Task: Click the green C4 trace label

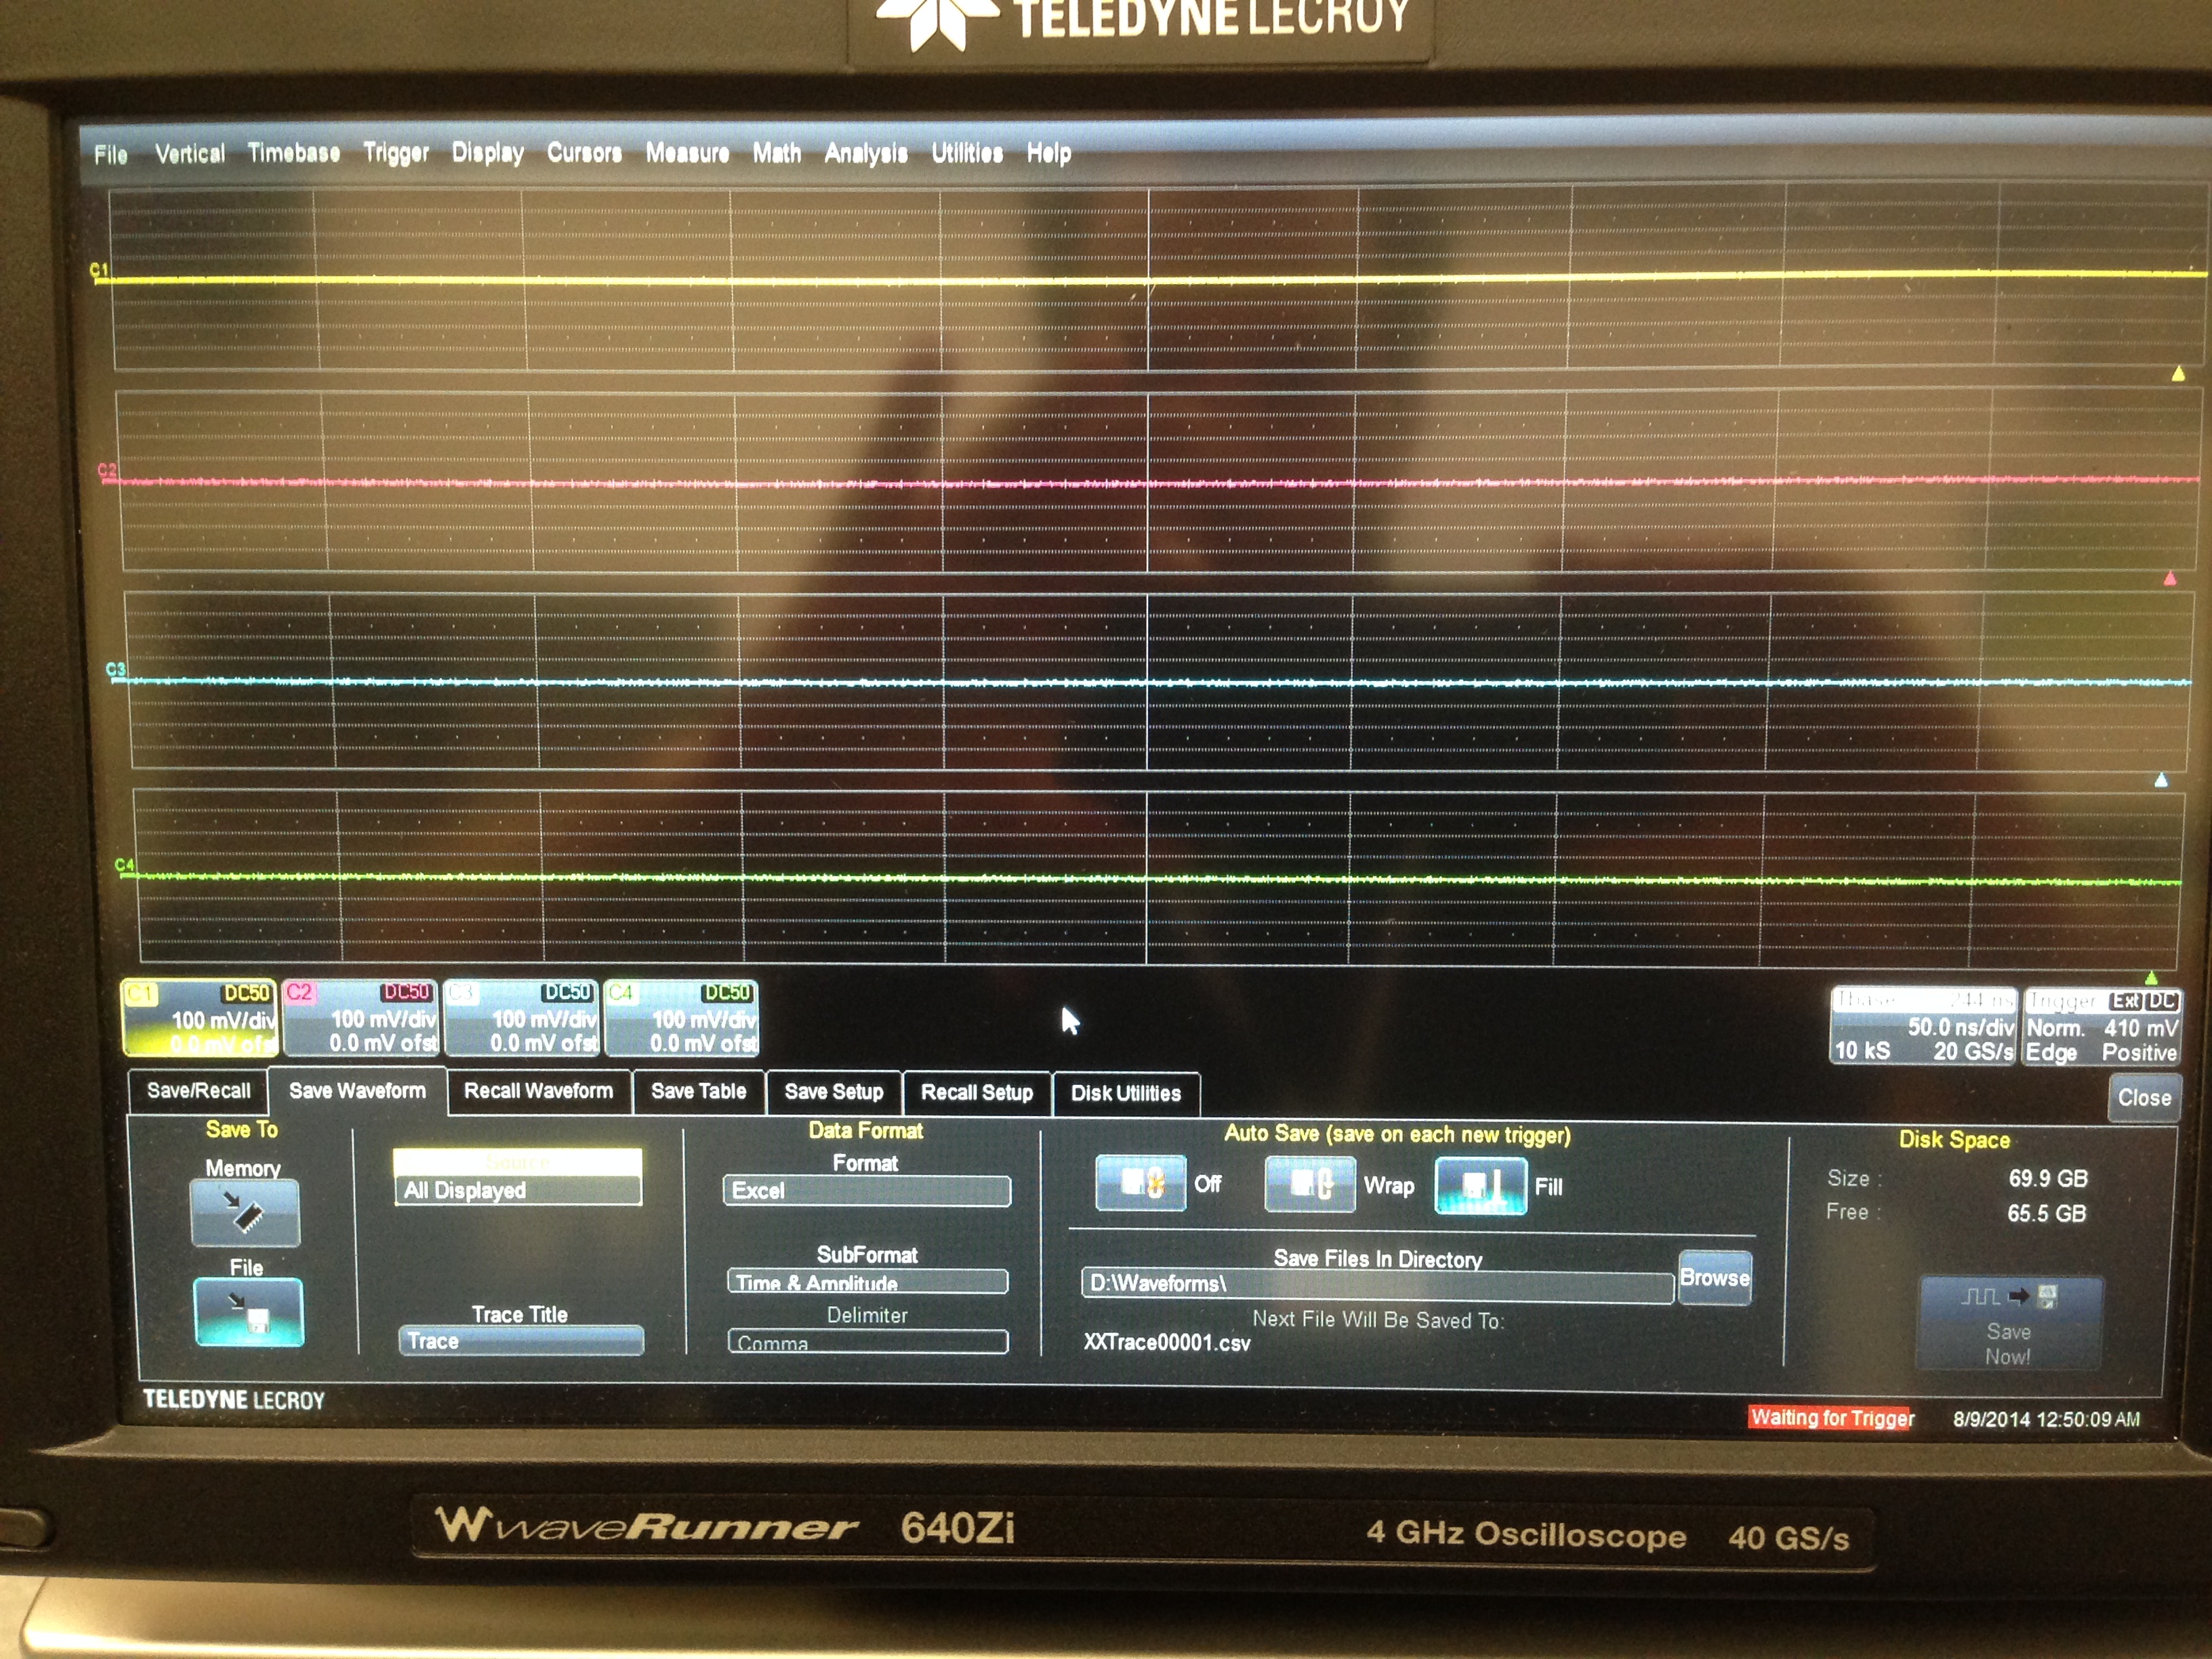Action: (x=124, y=865)
